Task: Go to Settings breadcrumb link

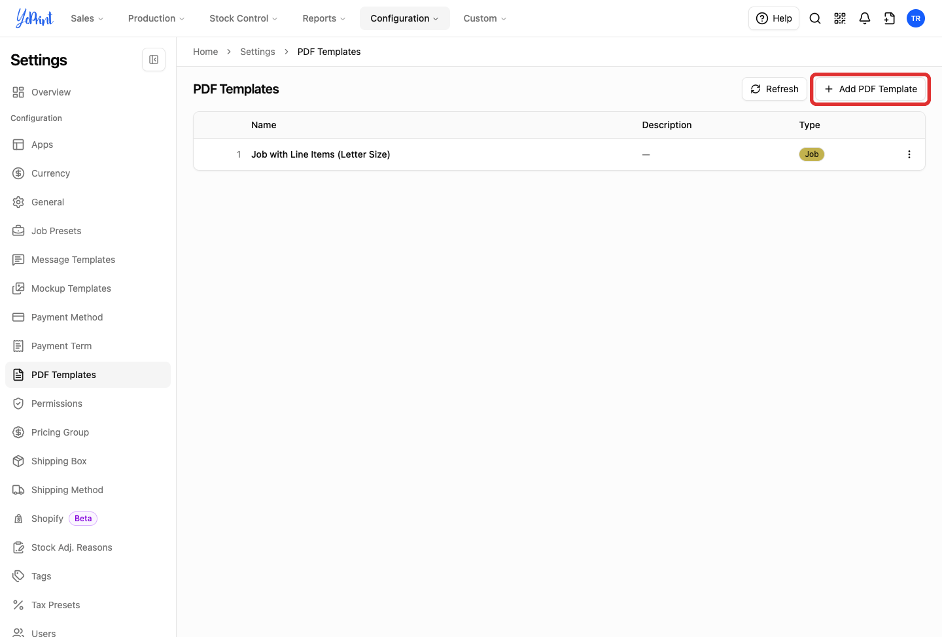Action: tap(258, 52)
